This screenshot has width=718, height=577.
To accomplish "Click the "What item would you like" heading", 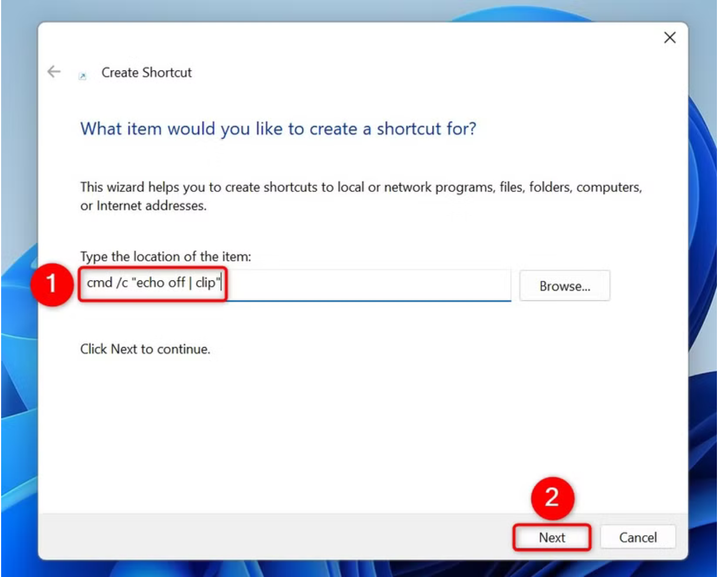I will pyautogui.click(x=278, y=129).
